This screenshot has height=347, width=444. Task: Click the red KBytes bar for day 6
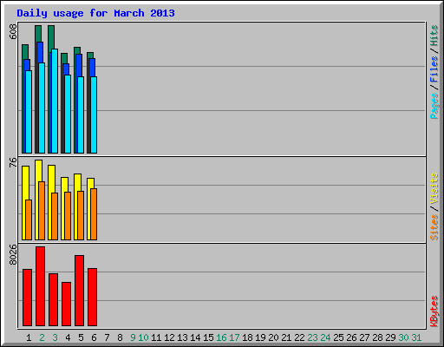92,297
